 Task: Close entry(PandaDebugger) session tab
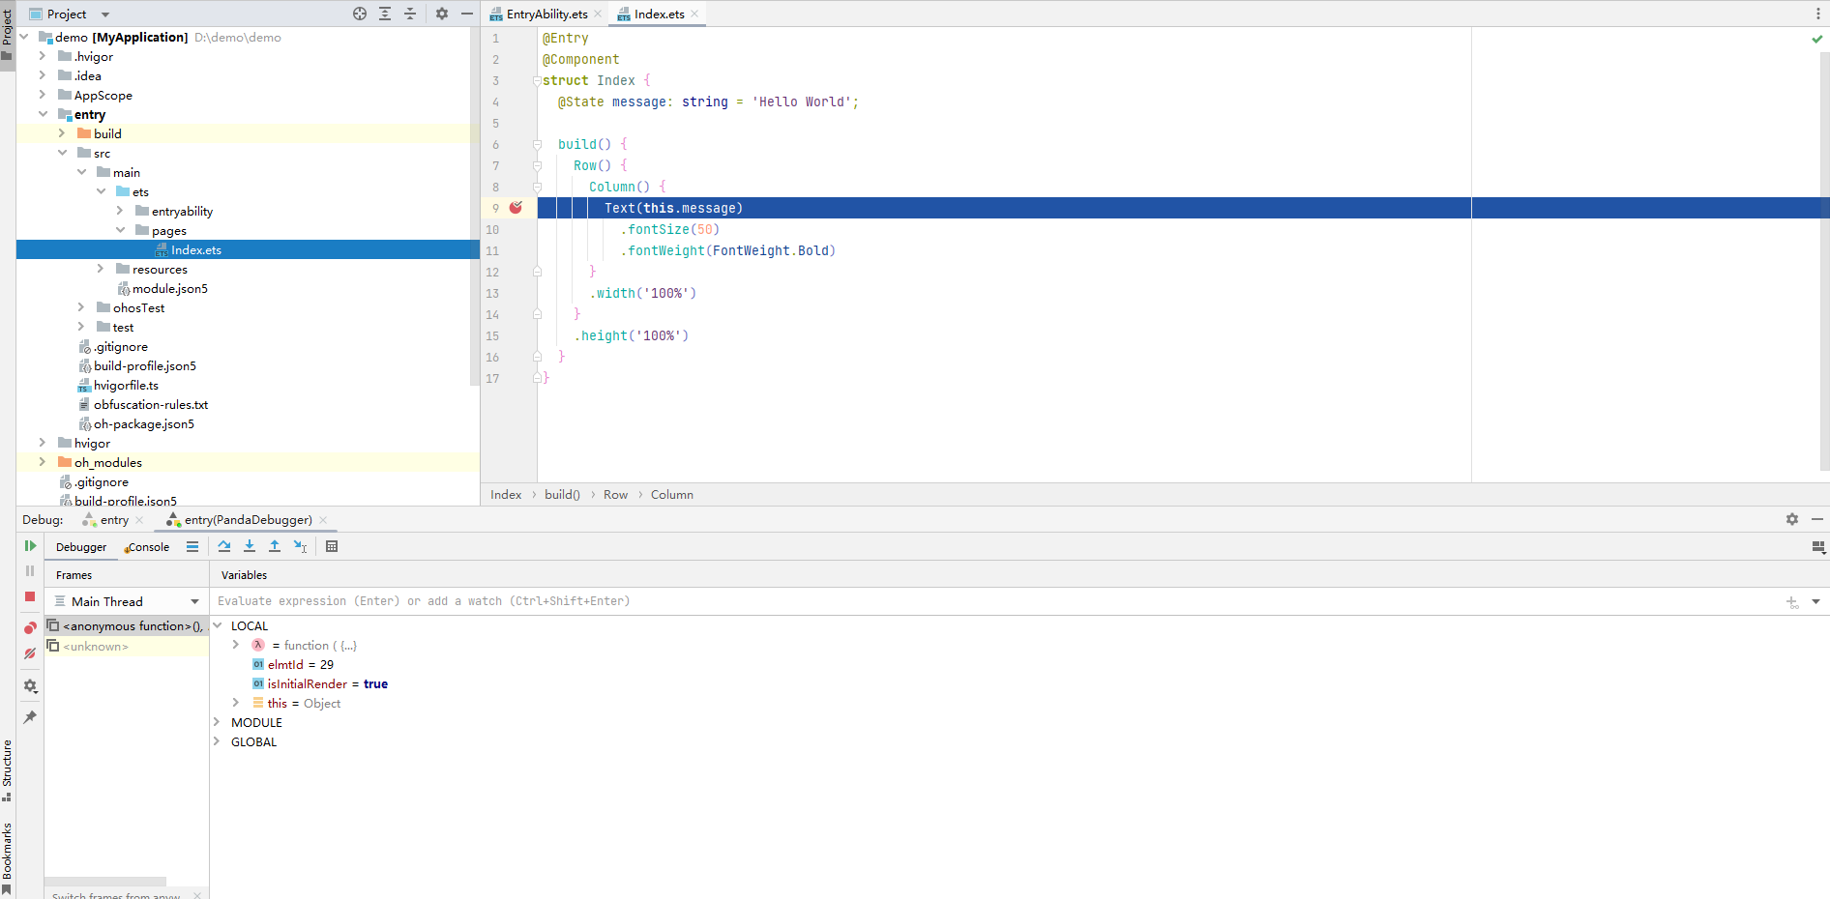tap(323, 520)
